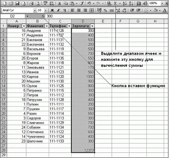This screenshot has height=158, width=169.
Task: Click the Fill Color paint bucket
Action: click(155, 10)
